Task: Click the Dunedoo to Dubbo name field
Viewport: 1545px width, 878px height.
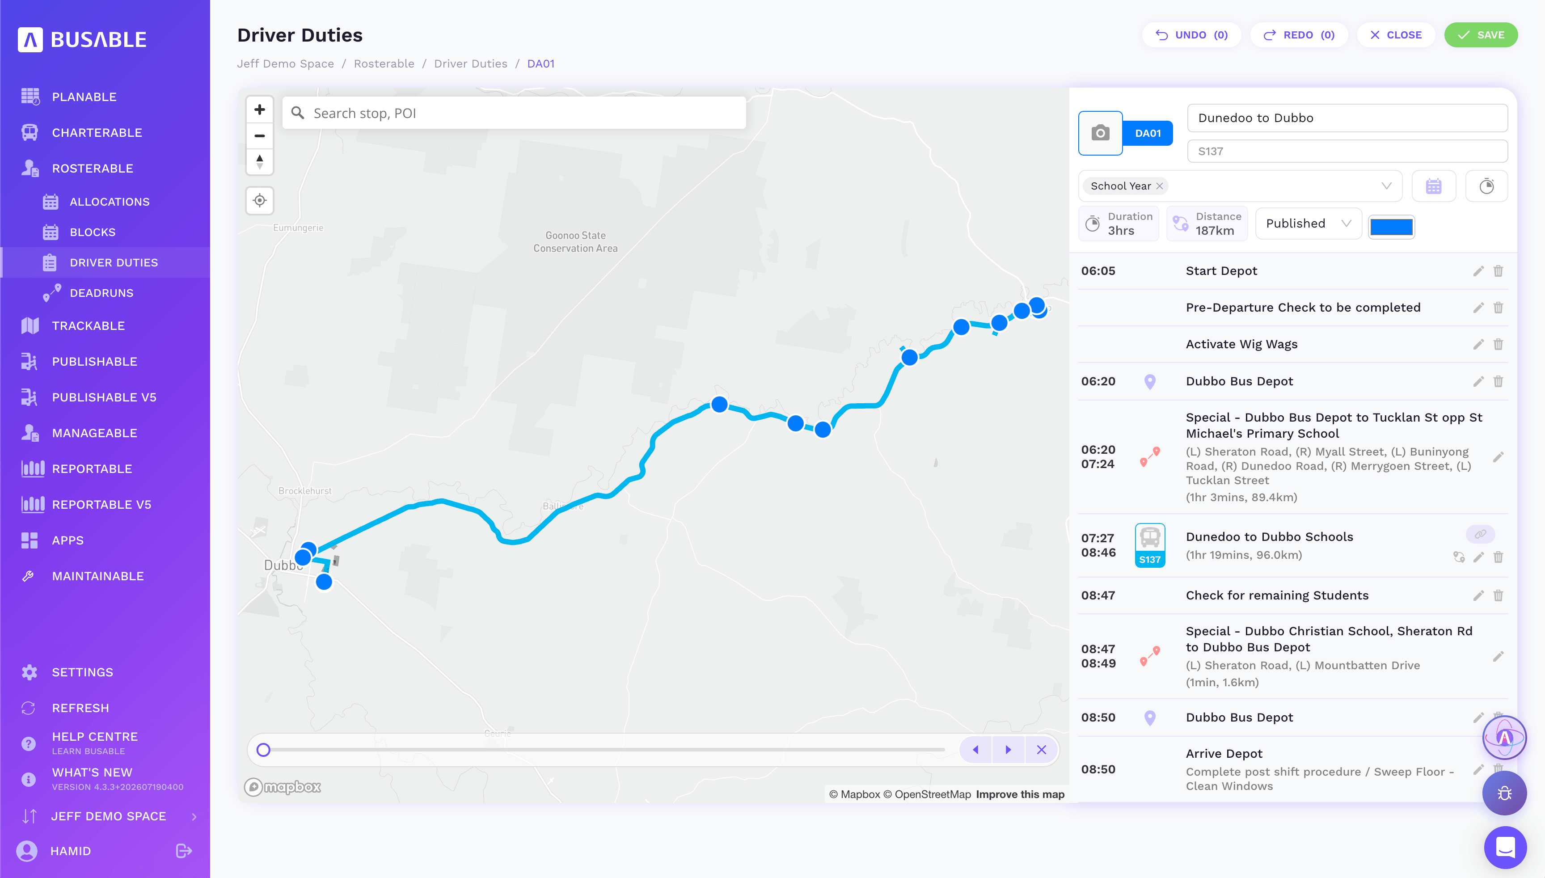Action: (1347, 118)
